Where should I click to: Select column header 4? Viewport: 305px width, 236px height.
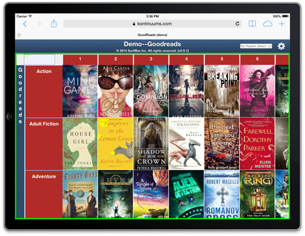tap(187, 59)
